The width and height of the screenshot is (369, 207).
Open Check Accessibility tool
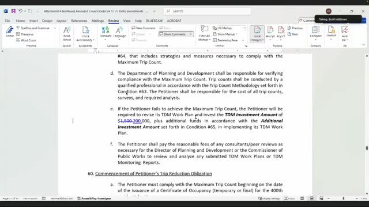85,33
